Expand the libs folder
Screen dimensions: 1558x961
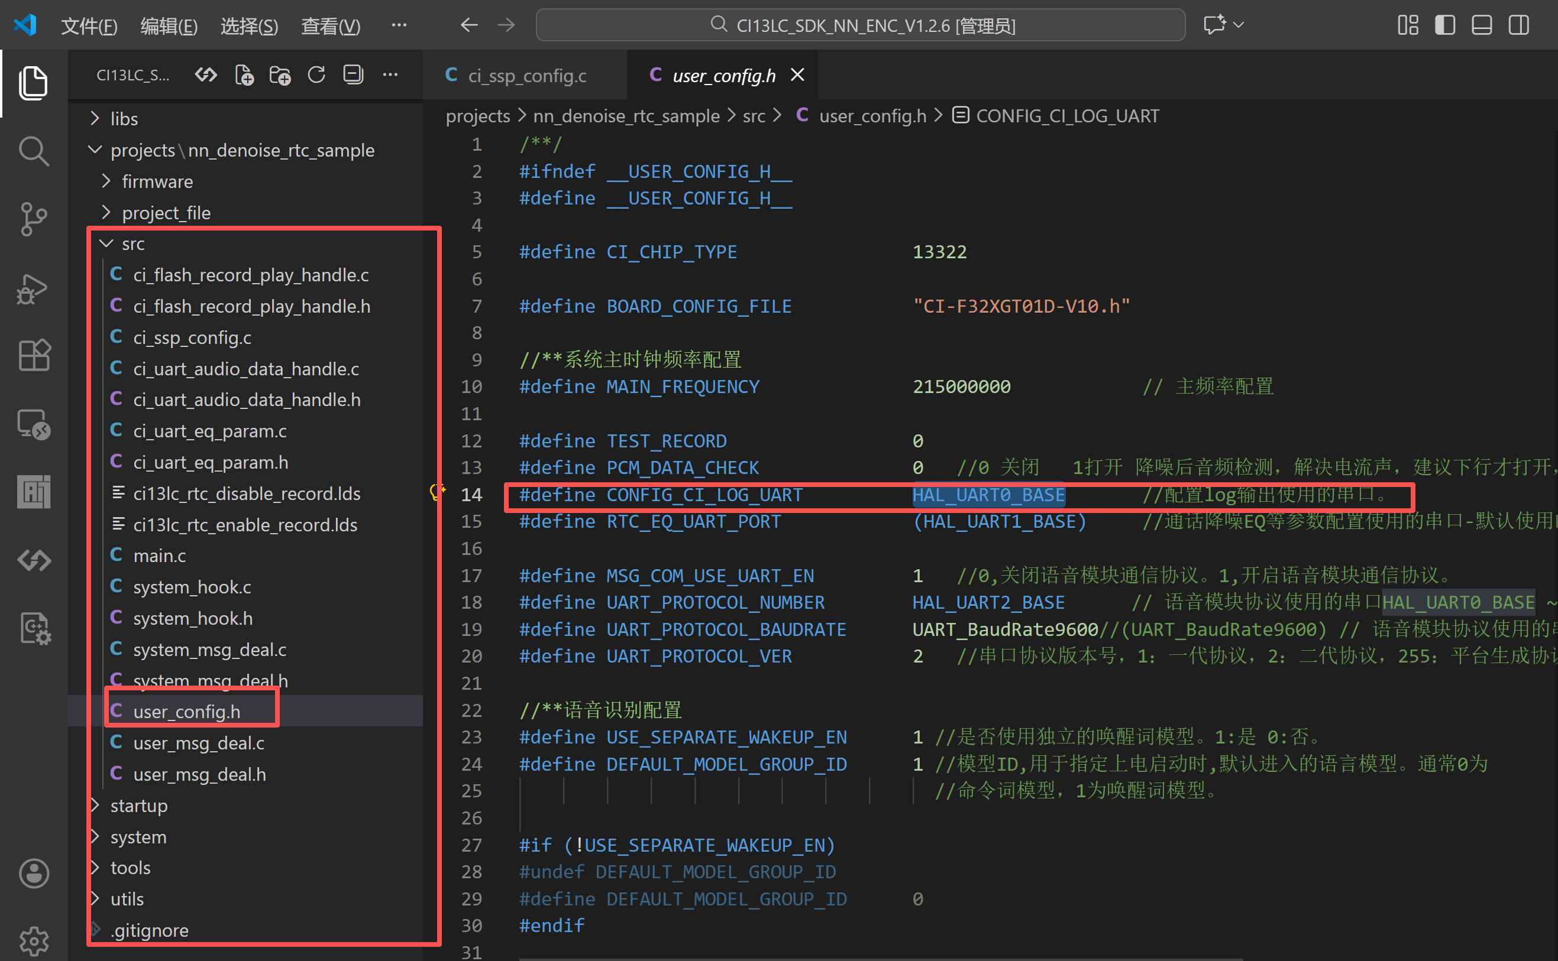point(124,119)
